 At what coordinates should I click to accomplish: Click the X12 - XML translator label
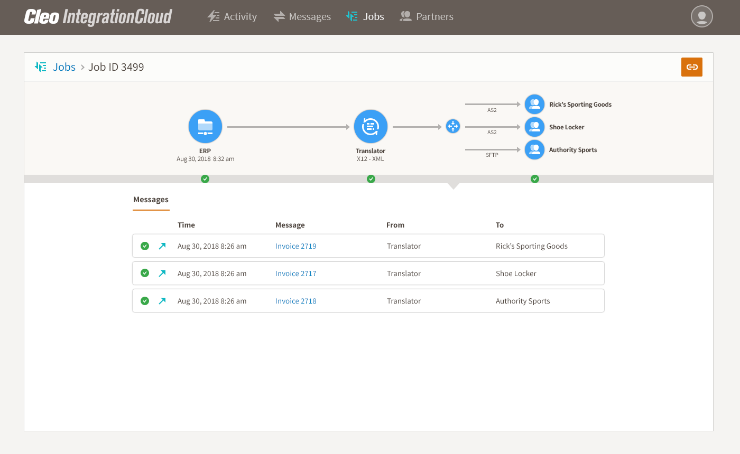[371, 158]
